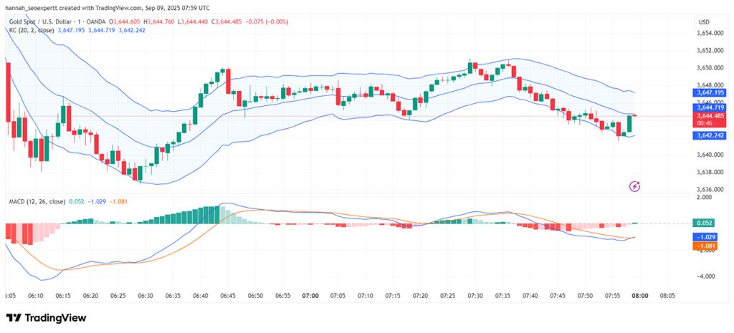The width and height of the screenshot is (734, 333).
Task: Click the blue 3,647.195 upper band price label
Action: (708, 93)
